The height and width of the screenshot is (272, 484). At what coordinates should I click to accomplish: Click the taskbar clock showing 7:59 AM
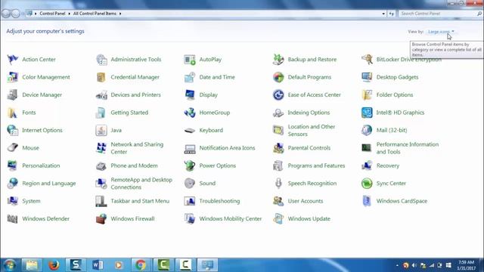[467, 265]
